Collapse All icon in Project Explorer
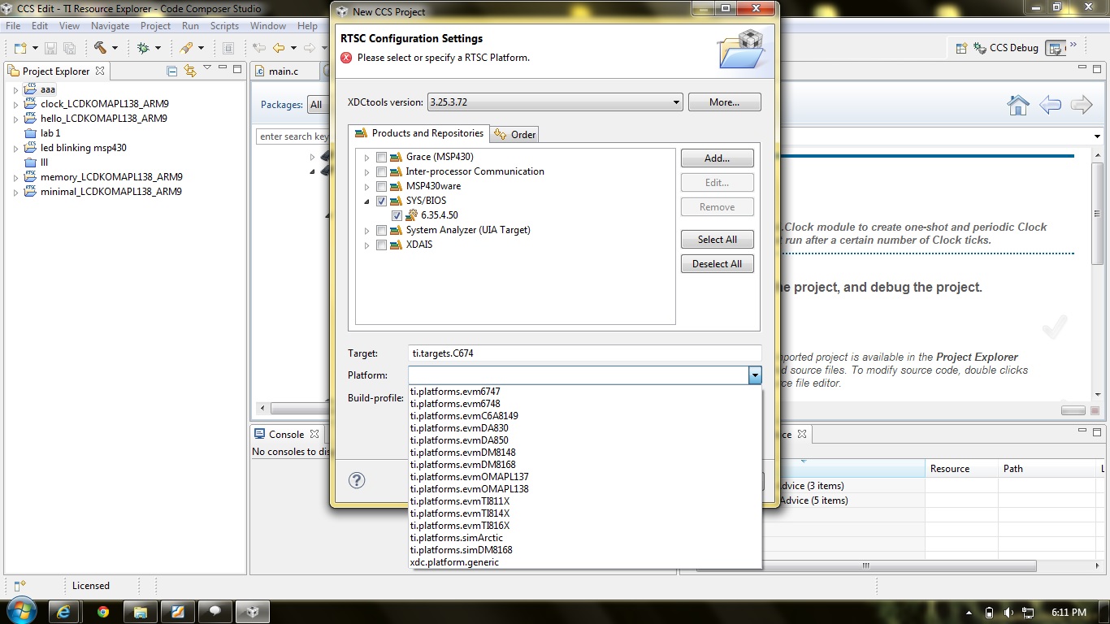Image resolution: width=1110 pixels, height=624 pixels. tap(171, 71)
